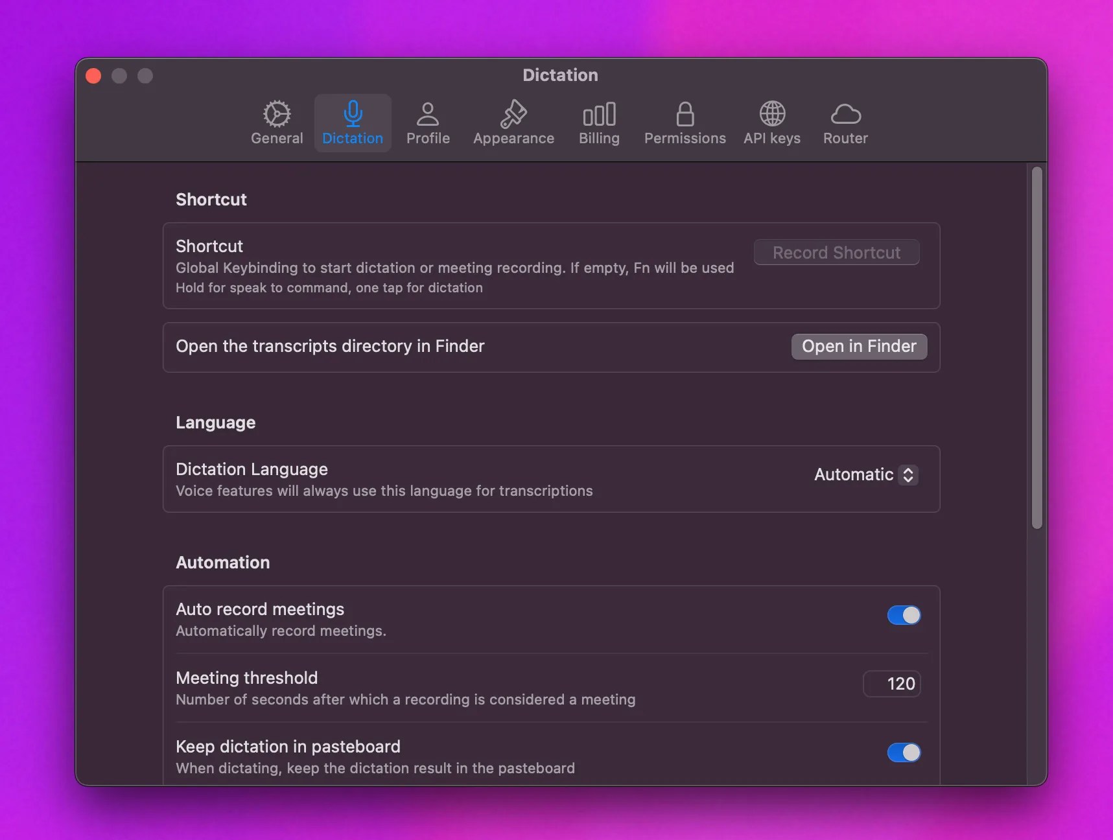Click the 'Dictation Language' label
This screenshot has width=1113, height=840.
coord(252,469)
